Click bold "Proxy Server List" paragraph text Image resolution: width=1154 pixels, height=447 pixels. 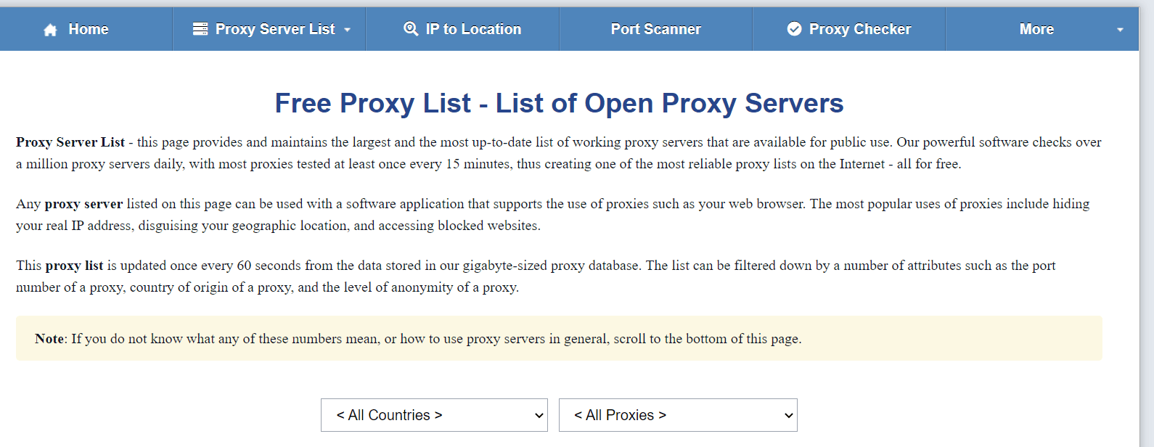pos(70,142)
